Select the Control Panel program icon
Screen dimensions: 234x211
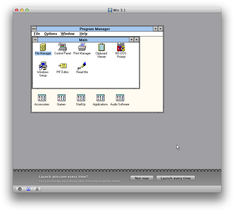pos(62,47)
